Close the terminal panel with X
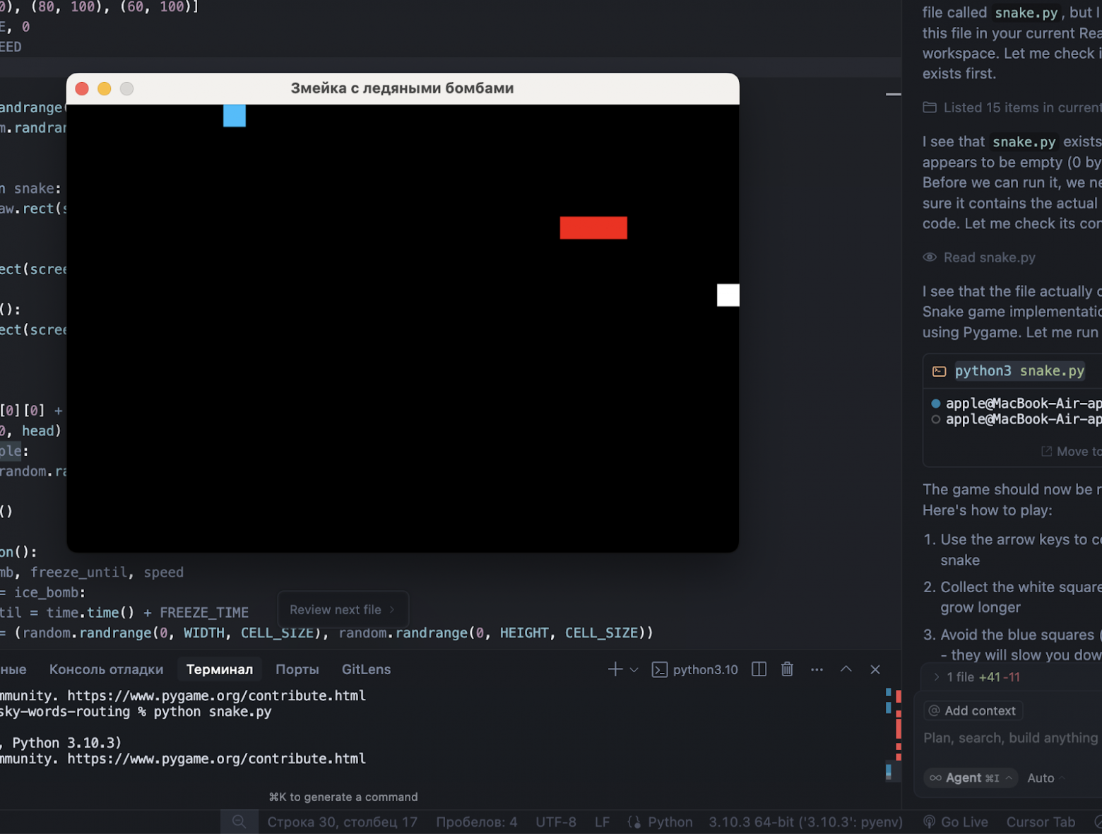The height and width of the screenshot is (834, 1102). point(875,669)
